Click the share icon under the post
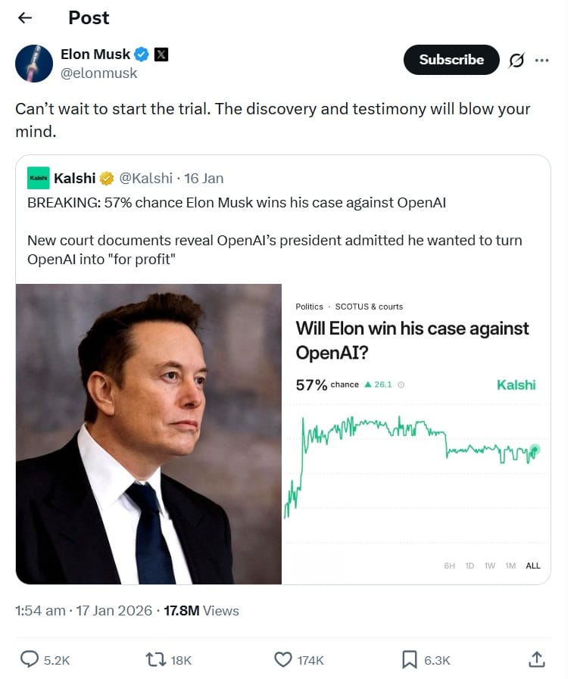 tap(537, 659)
